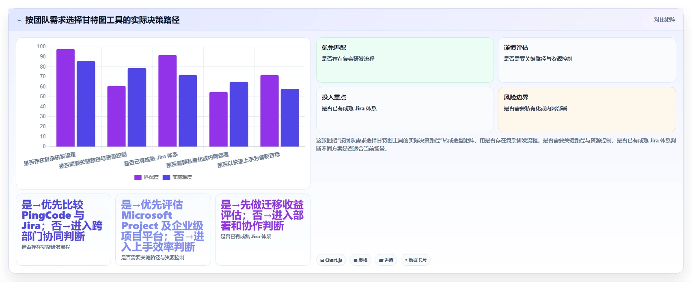The height and width of the screenshot is (282, 692).
Task: Click the pulse icon beside the header title
Action: (19, 20)
